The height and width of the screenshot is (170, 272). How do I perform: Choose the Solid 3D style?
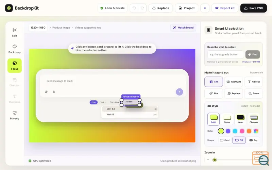(214, 119)
